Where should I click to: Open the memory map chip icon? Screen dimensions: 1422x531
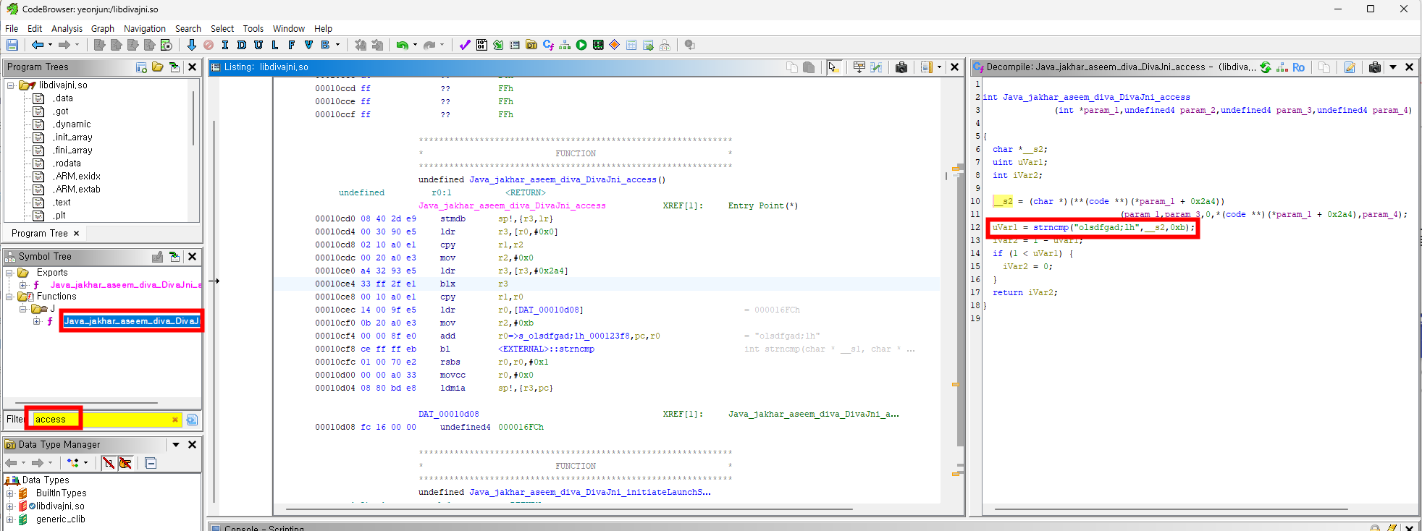click(x=598, y=45)
